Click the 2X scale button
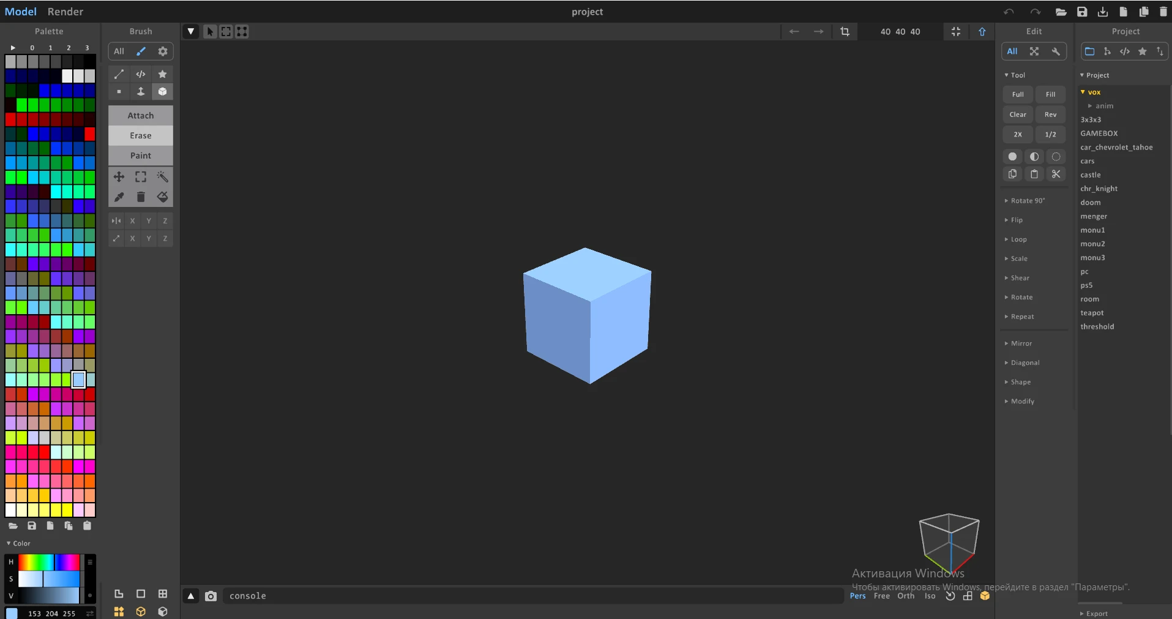This screenshot has height=619, width=1172. point(1018,134)
